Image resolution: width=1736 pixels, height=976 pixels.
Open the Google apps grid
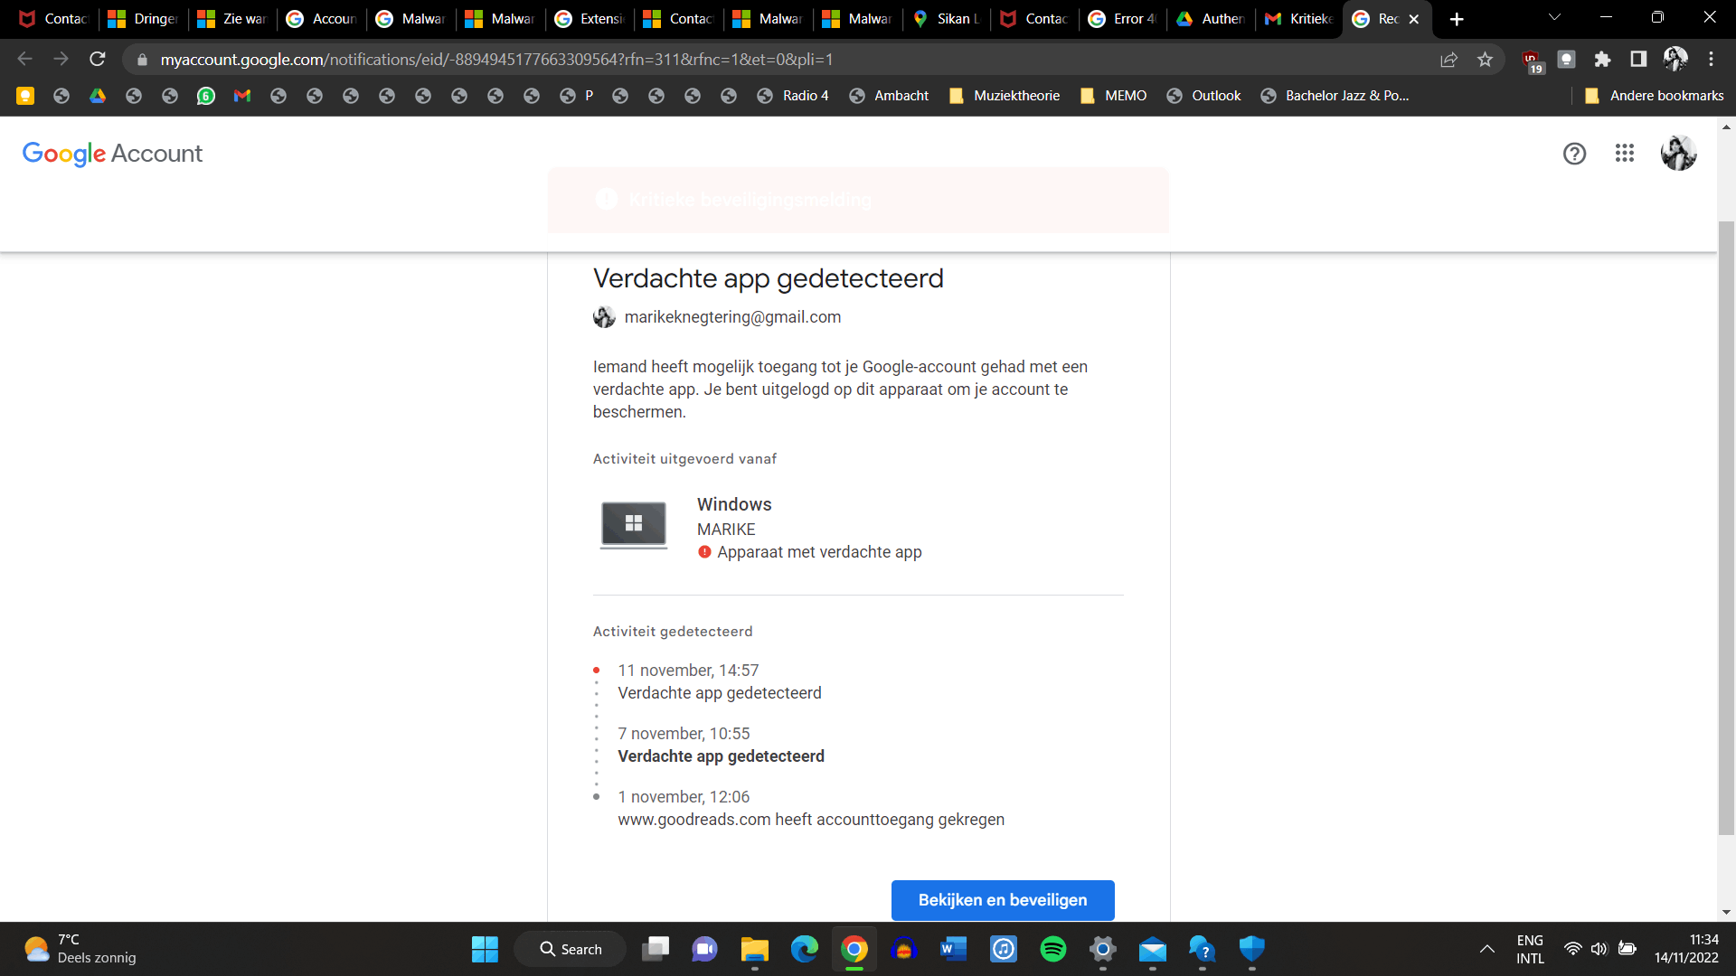(x=1624, y=154)
